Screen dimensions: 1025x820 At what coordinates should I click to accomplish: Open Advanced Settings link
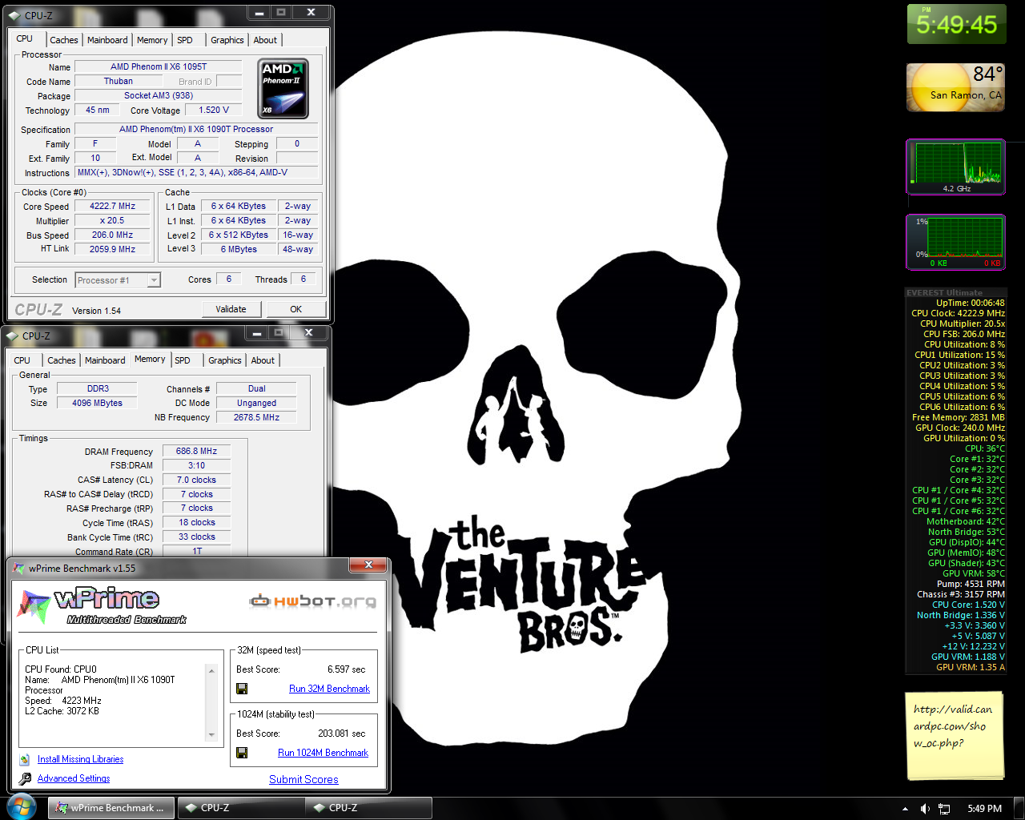[x=74, y=778]
